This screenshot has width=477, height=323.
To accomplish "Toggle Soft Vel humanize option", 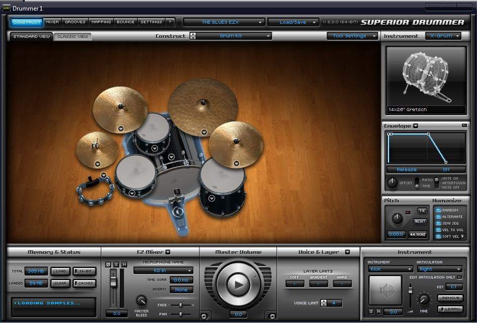I will pyautogui.click(x=438, y=236).
